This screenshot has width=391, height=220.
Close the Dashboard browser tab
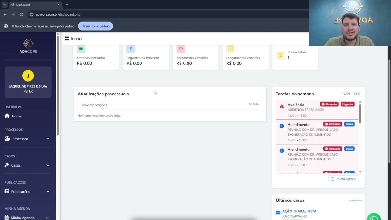click(59, 5)
